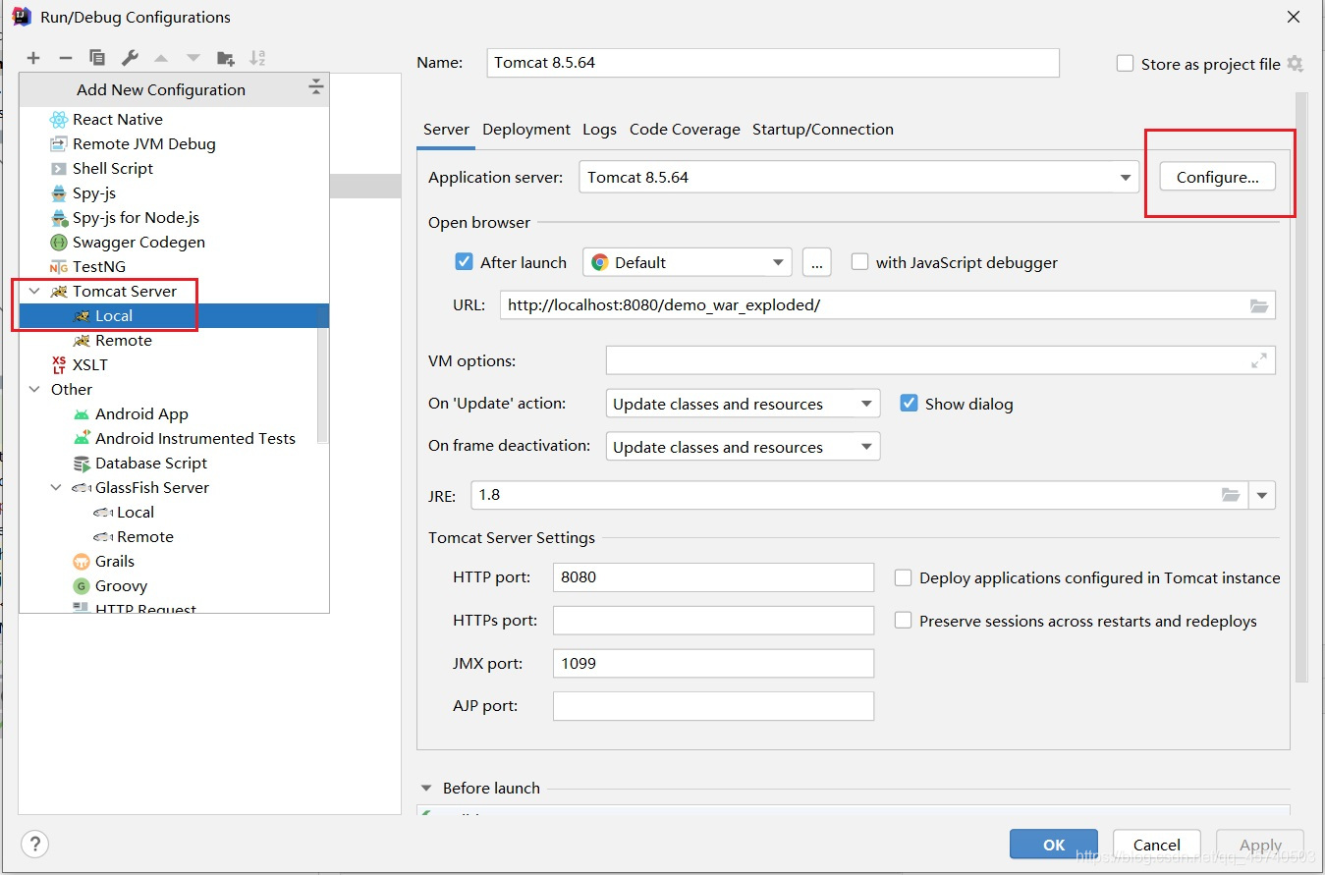Click the Name input field
The width and height of the screenshot is (1325, 875).
tap(773, 62)
